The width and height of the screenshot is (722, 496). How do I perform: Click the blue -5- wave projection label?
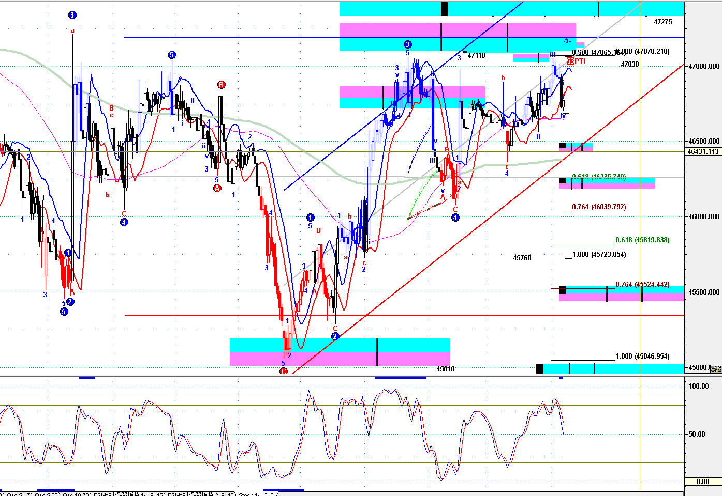(x=567, y=40)
